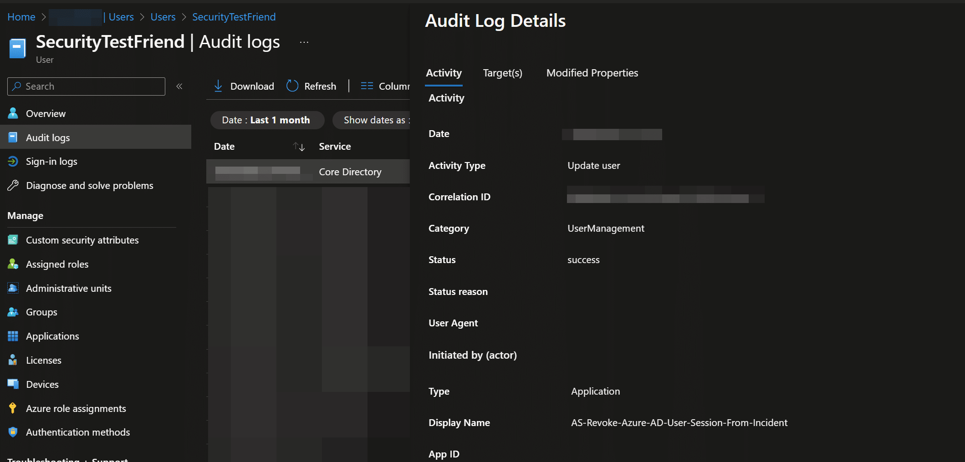Click the Home breadcrumb link
This screenshot has width=965, height=462.
coord(21,17)
